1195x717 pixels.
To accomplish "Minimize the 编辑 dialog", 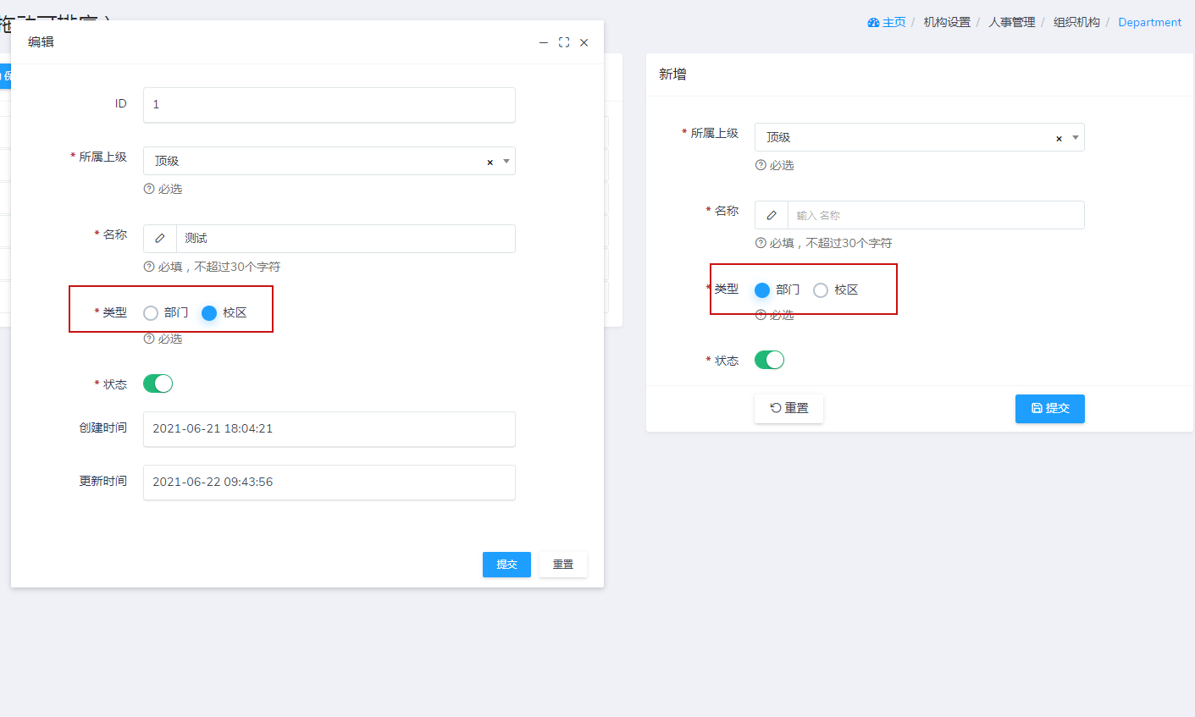I will pyautogui.click(x=544, y=42).
